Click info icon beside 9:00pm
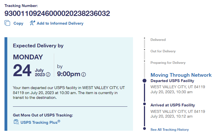This screenshot has width=218, height=133. click(84, 74)
